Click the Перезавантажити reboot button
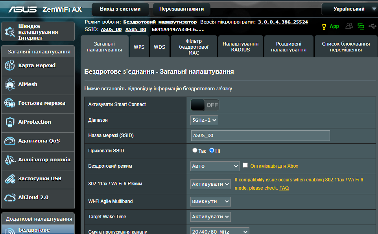378x234 pixels. point(182,9)
